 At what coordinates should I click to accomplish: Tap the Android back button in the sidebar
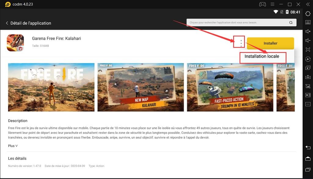click(308, 148)
